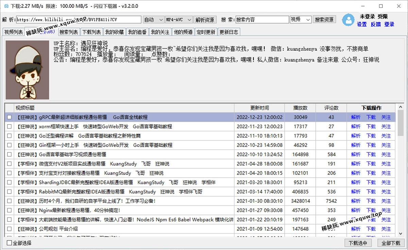Tick checkbox for 微信支付V2版 row

pyautogui.click(x=10, y=164)
